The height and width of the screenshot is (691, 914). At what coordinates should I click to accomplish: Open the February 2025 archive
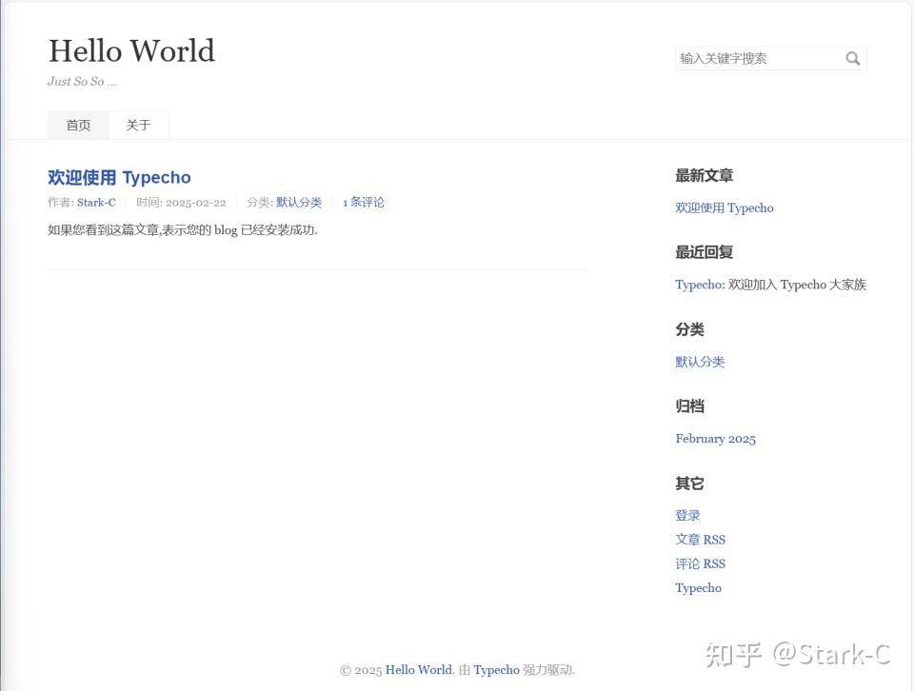point(715,438)
